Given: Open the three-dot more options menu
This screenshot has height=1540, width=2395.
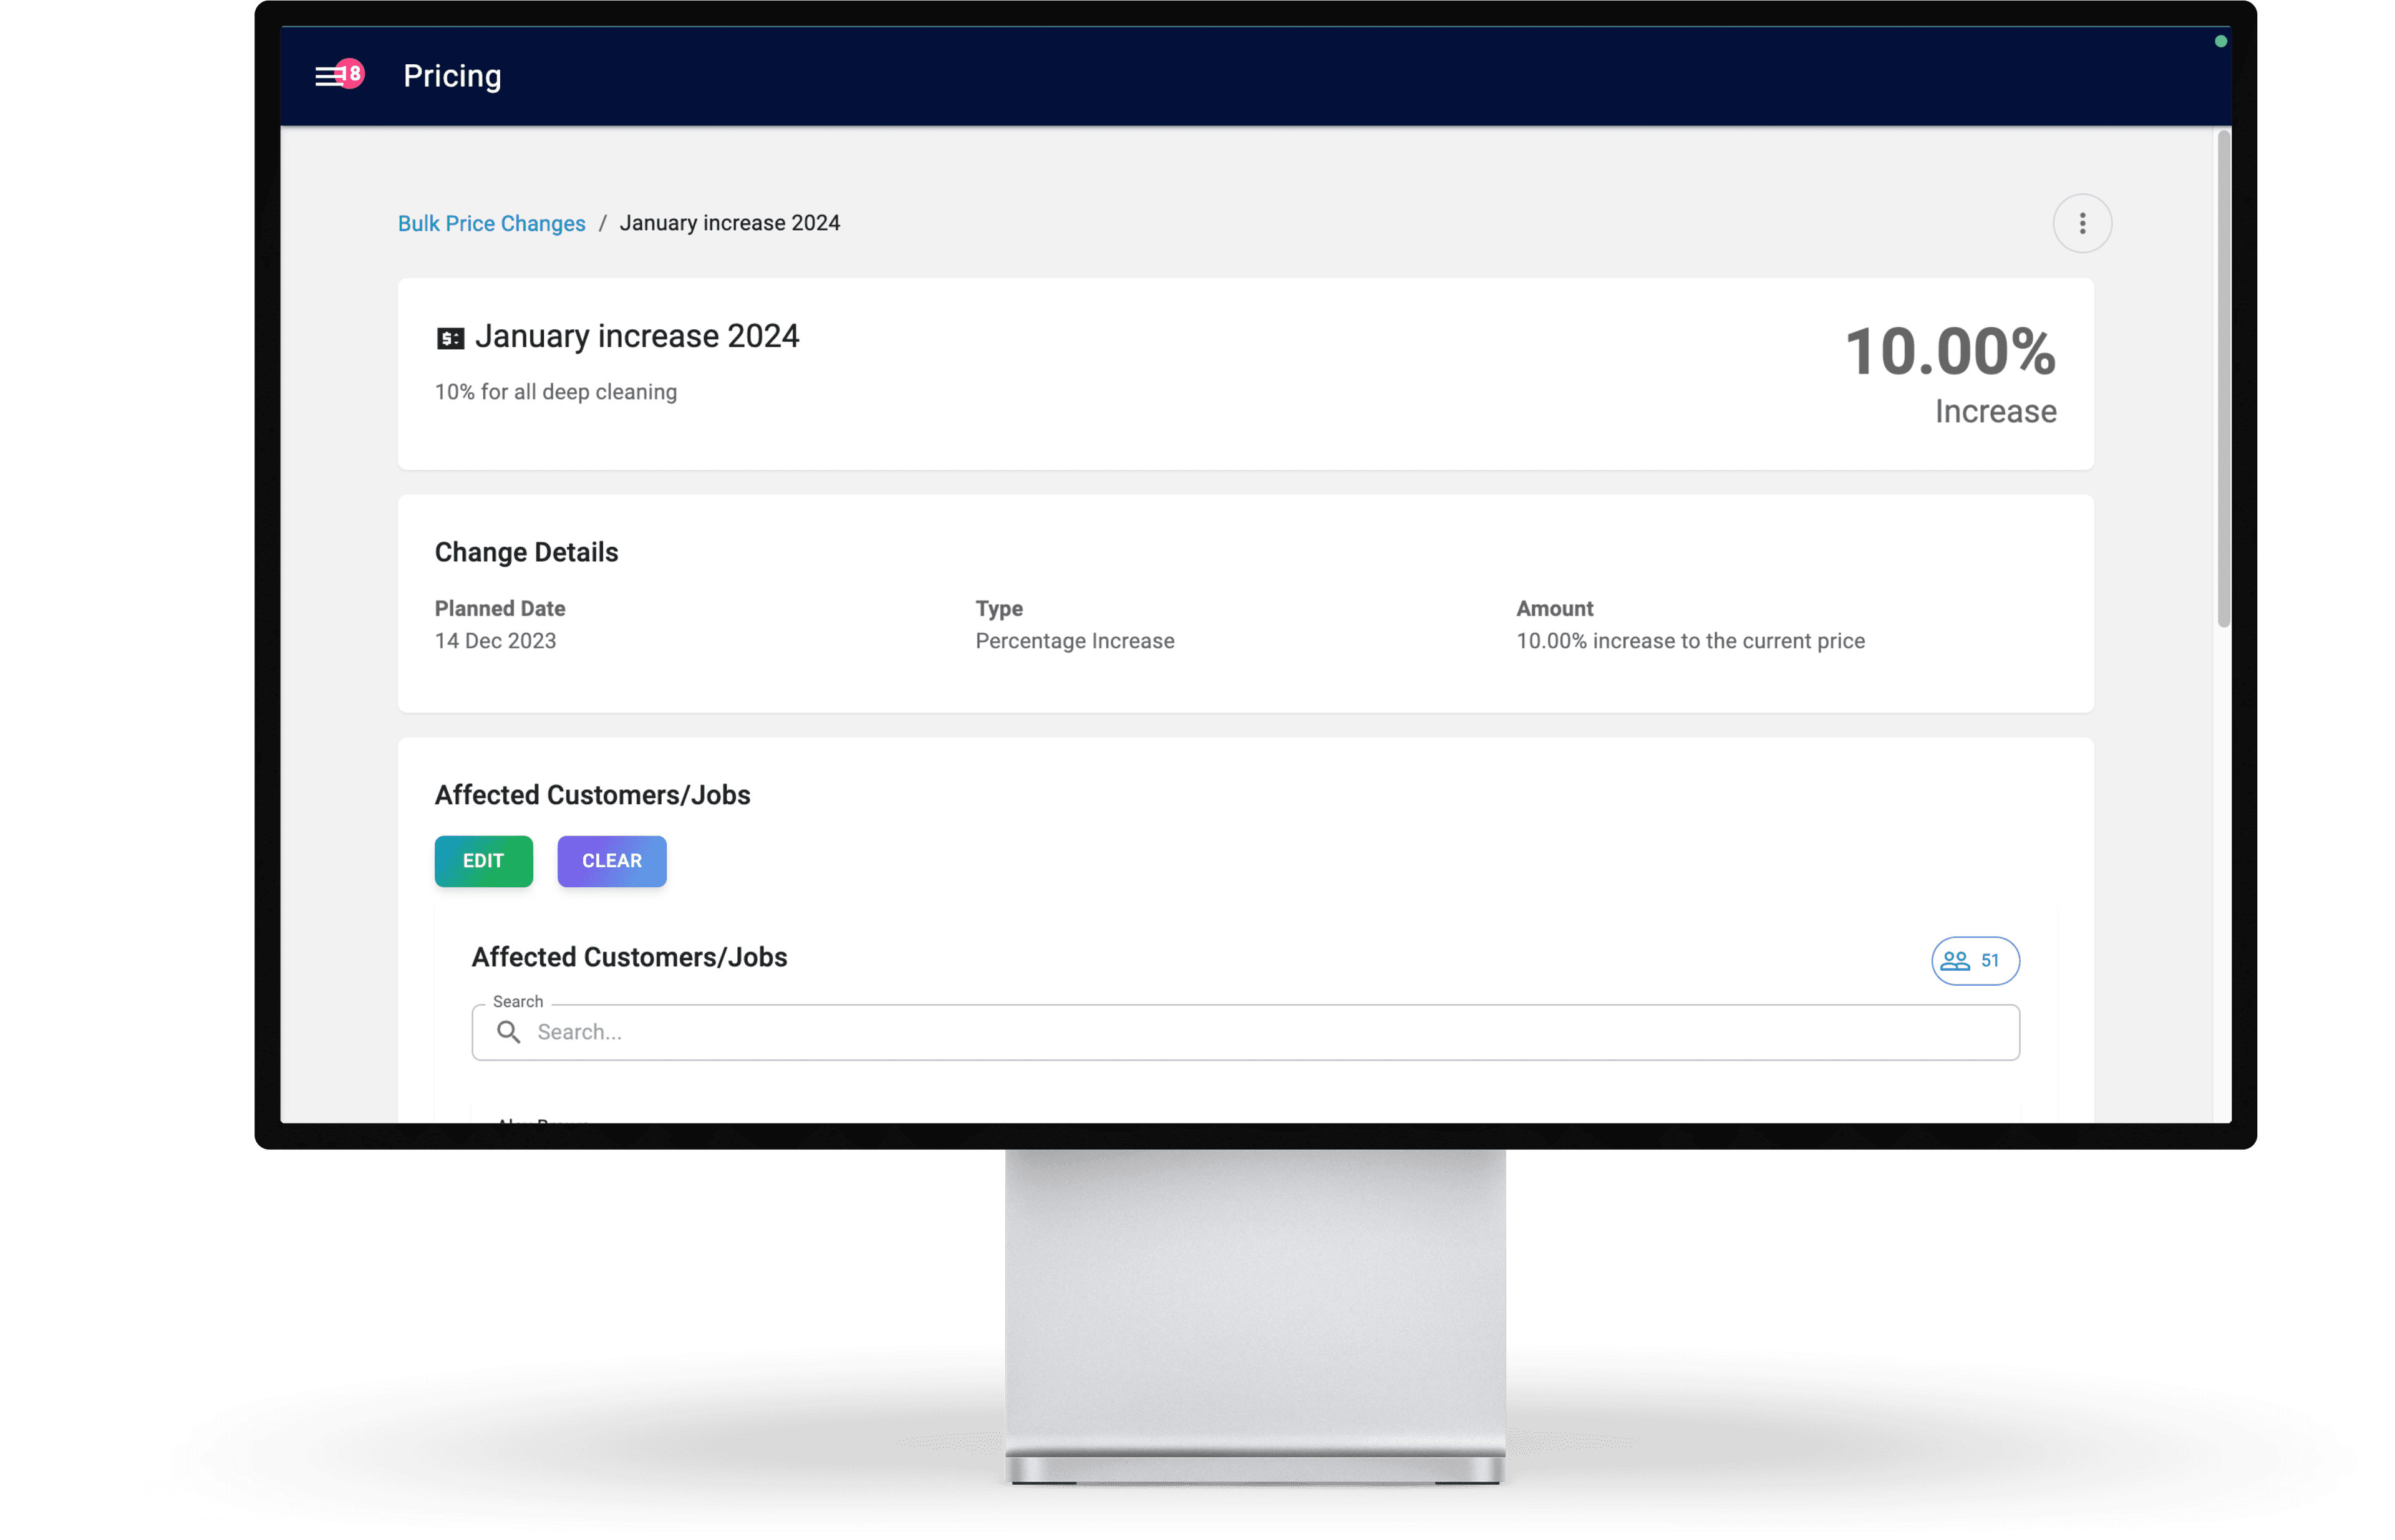Looking at the screenshot, I should [2081, 223].
